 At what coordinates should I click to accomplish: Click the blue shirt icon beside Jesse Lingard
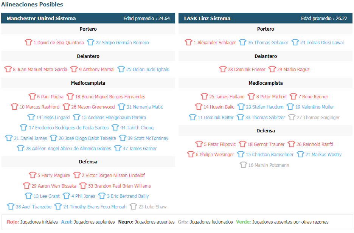[31, 117]
